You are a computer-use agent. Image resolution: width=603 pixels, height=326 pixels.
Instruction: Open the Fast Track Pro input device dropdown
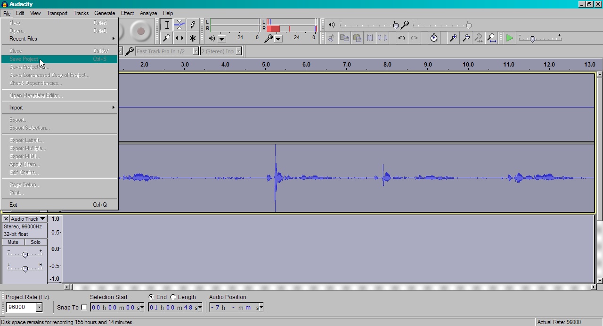196,51
